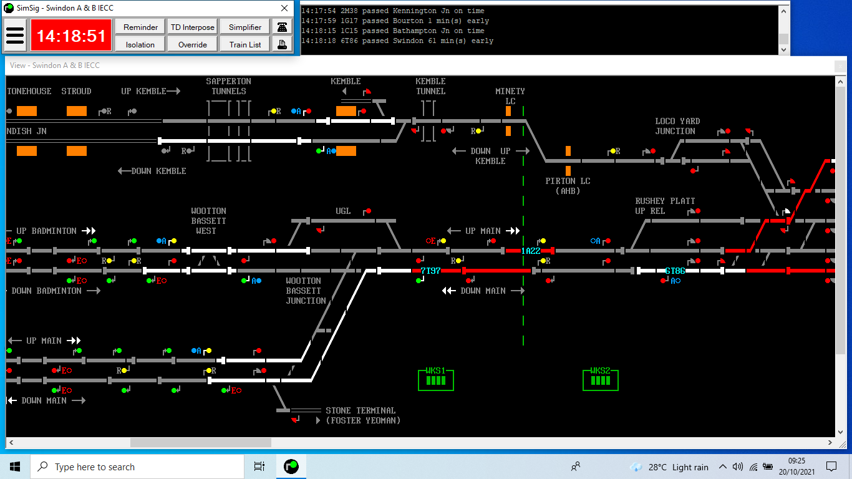Click the telephone calls icon
852x479 pixels.
point(283,27)
